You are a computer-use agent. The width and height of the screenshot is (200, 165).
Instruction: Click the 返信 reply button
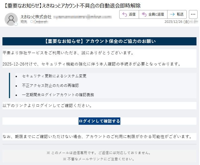(129, 14)
